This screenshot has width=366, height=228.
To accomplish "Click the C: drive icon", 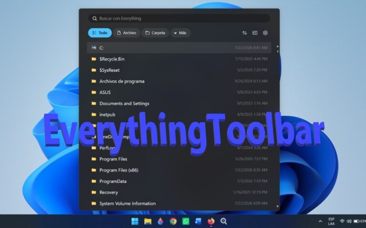I will [x=94, y=47].
